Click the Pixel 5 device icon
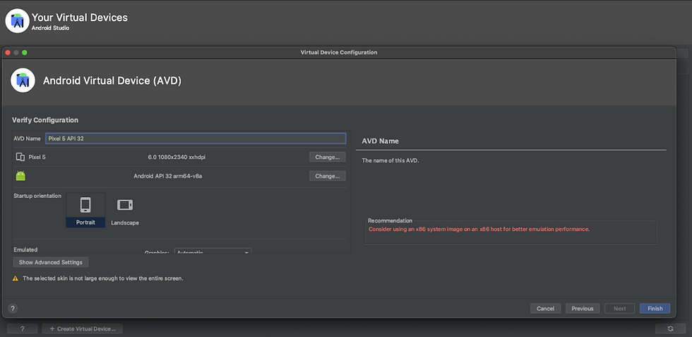The width and height of the screenshot is (692, 337). [x=20, y=157]
